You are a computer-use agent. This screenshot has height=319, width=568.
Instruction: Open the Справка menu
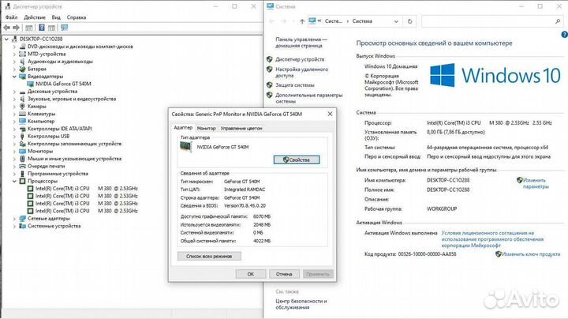point(76,17)
